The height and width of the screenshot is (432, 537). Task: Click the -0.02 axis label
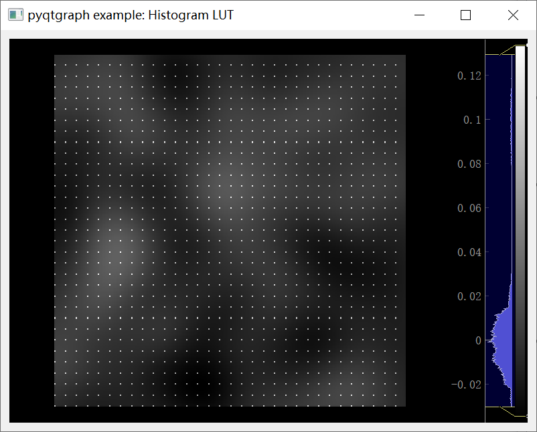(469, 385)
